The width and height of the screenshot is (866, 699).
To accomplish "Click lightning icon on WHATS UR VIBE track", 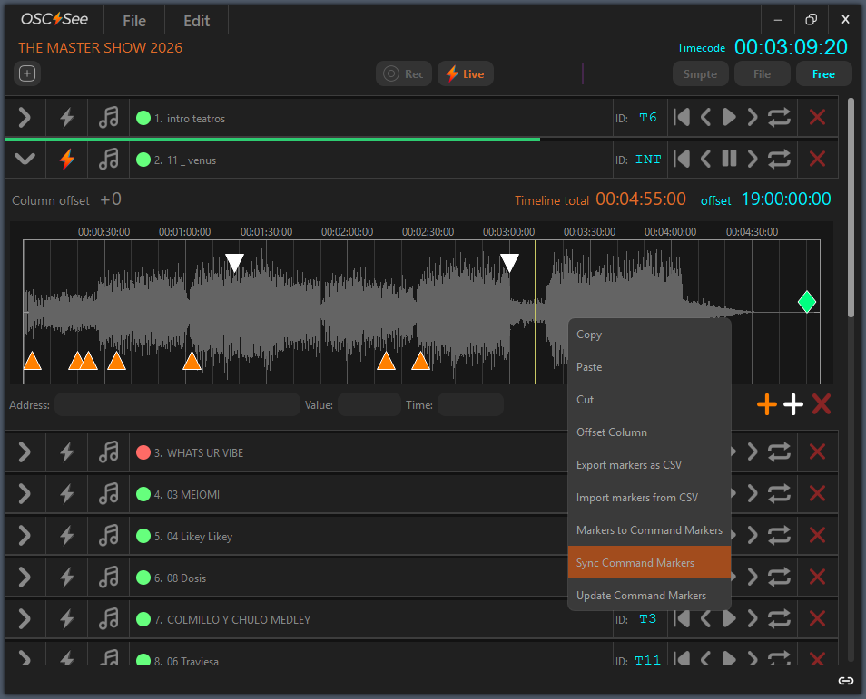I will pos(67,452).
